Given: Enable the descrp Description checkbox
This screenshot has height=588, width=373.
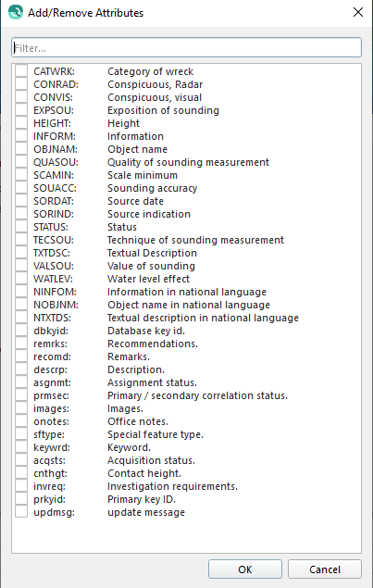Looking at the screenshot, I should (x=21, y=369).
